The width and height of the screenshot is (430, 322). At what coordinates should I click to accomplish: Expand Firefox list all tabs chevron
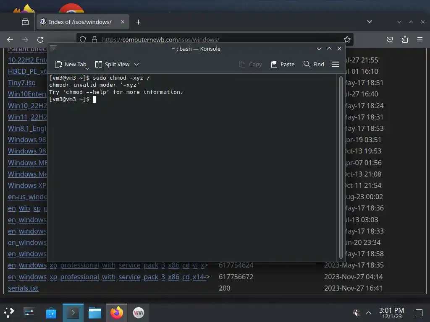pos(370,22)
